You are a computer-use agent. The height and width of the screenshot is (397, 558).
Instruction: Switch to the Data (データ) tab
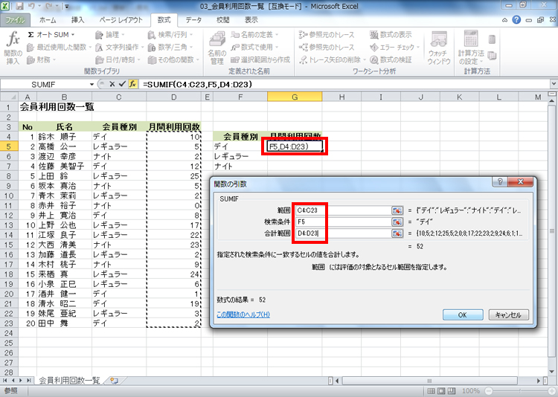[193, 20]
